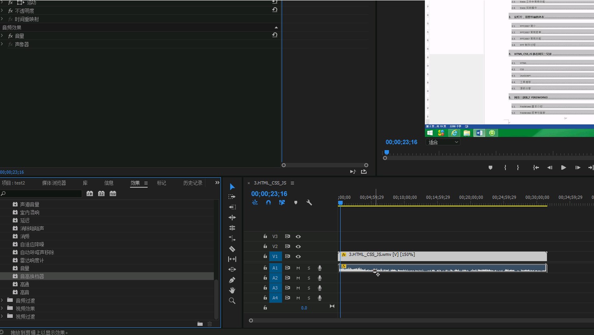
Task: Select the 音高换档器 effect
Action: (x=32, y=276)
